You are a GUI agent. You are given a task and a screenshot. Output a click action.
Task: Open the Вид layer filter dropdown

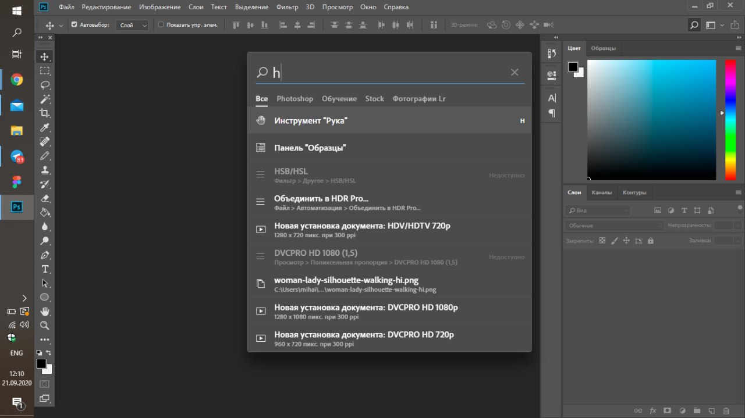598,210
